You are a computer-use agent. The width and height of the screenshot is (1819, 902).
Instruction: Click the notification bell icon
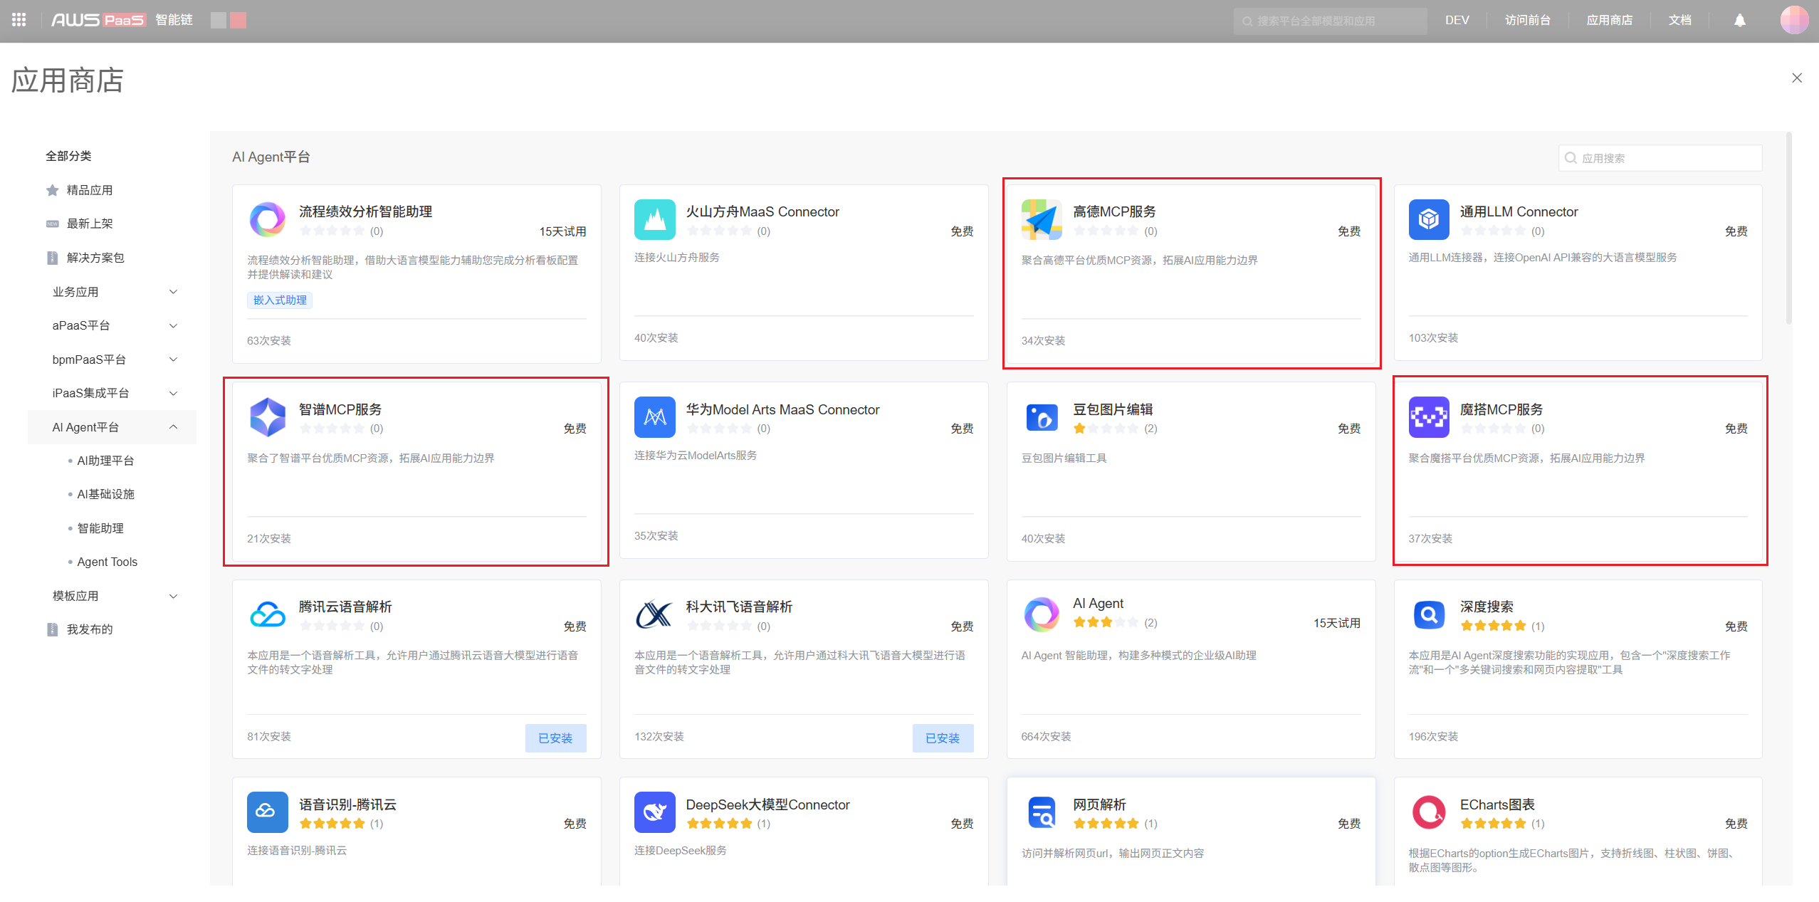(x=1739, y=20)
